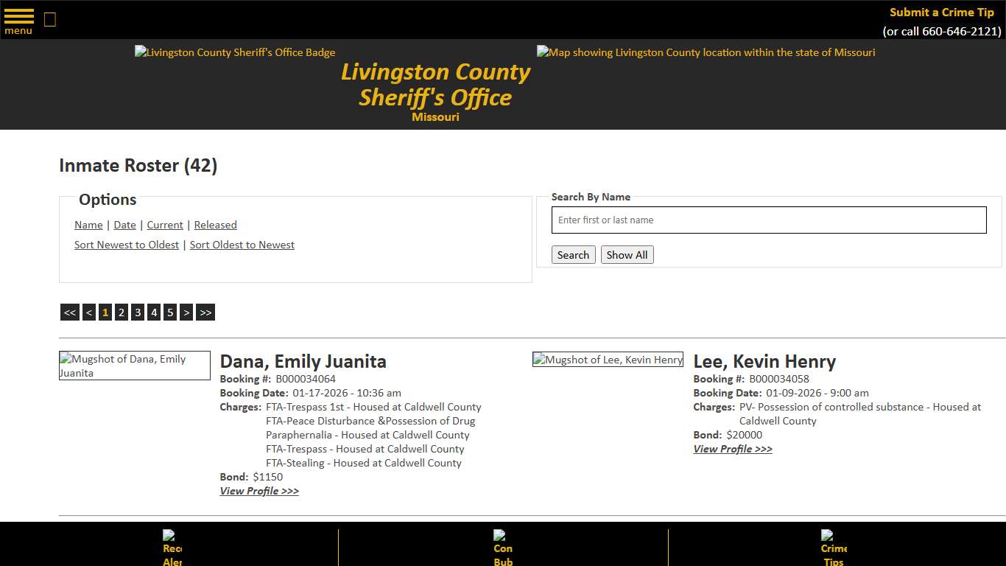The image size is (1006, 566).
Task: Open the Crime Tips footer icon
Action: coord(833,547)
